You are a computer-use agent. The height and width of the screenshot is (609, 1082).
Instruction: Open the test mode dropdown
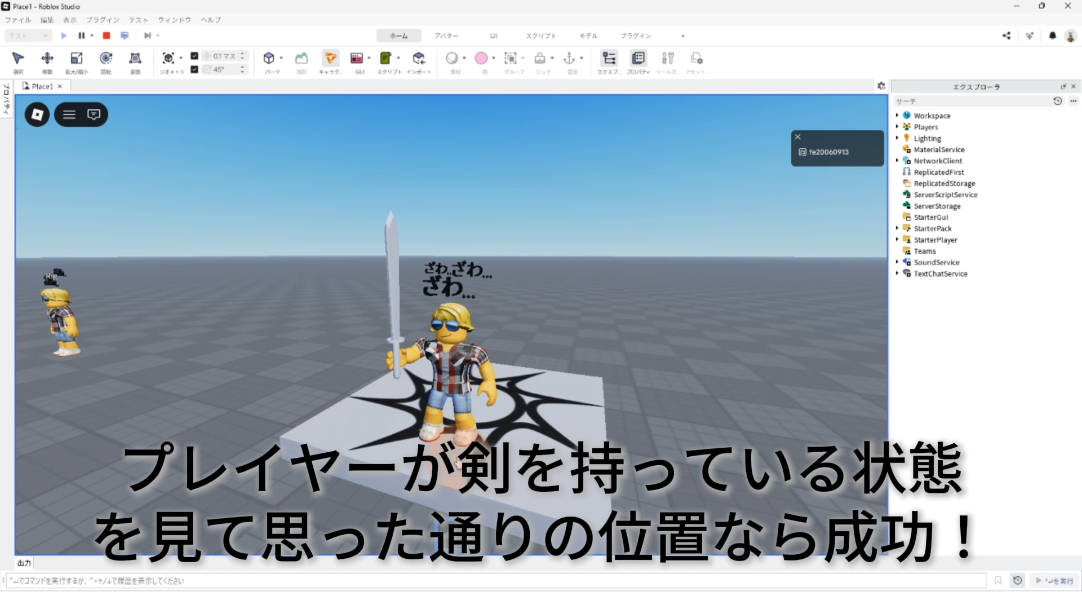pos(28,36)
